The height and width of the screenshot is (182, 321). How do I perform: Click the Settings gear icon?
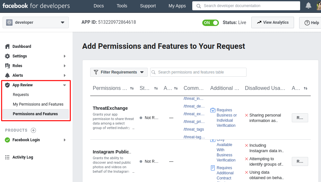pos(7,56)
